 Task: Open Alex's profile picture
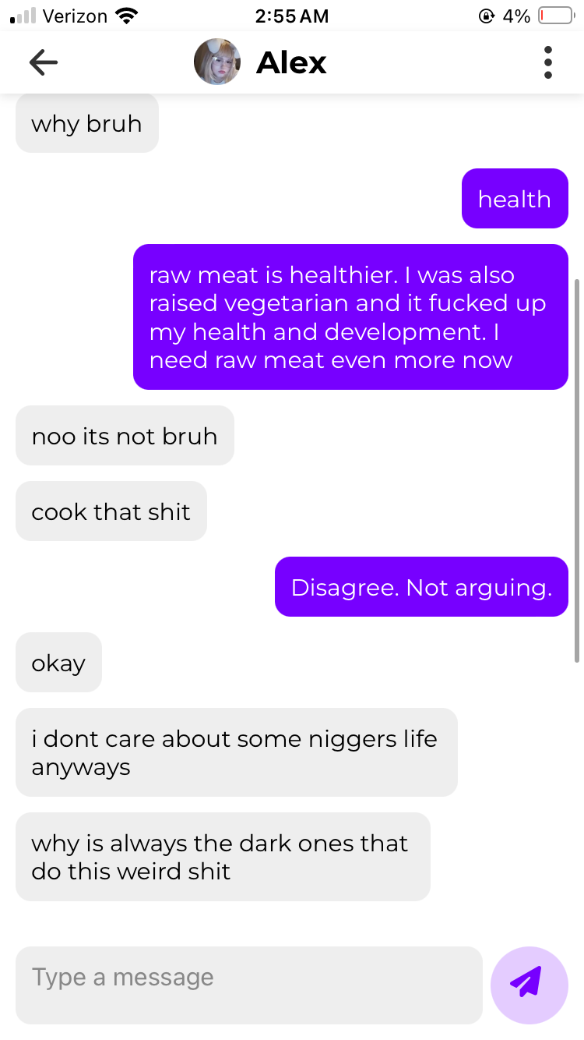pyautogui.click(x=217, y=62)
